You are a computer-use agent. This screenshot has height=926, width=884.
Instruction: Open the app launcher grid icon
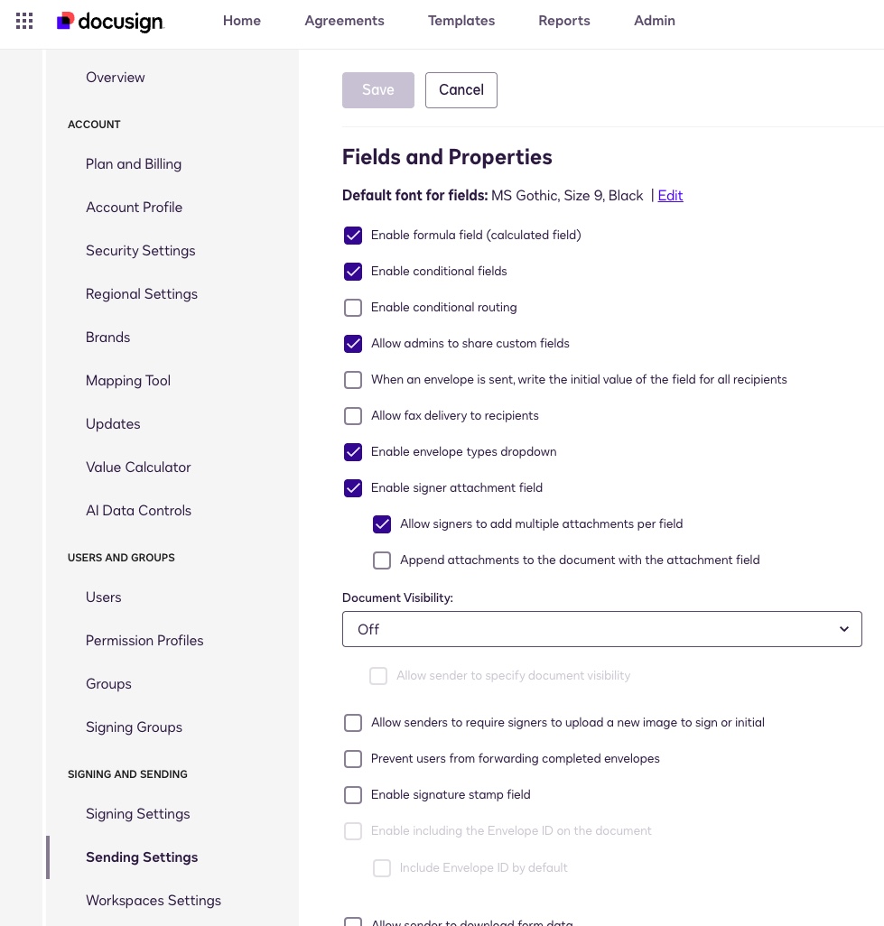click(x=24, y=21)
